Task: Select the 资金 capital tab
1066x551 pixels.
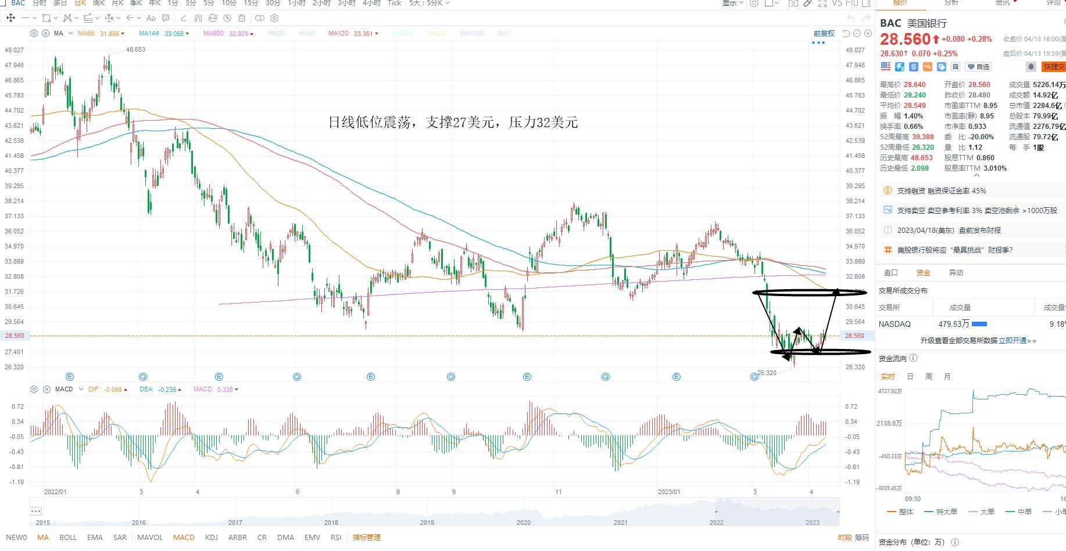Action: coord(923,272)
